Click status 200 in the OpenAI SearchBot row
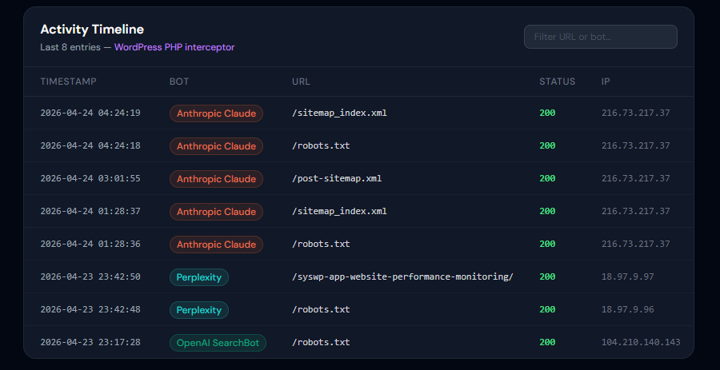The width and height of the screenshot is (720, 370). coord(547,342)
